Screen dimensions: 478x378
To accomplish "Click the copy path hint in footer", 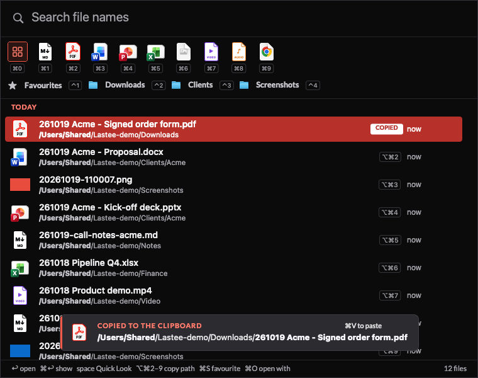I will tap(165, 369).
